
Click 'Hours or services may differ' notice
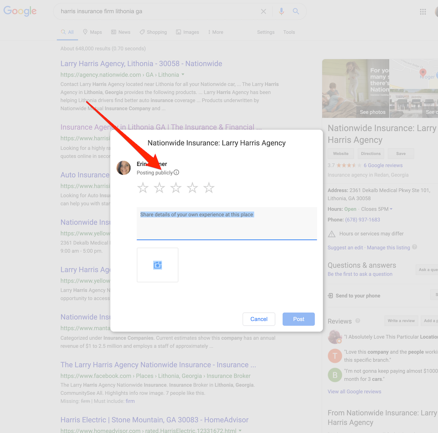click(371, 233)
